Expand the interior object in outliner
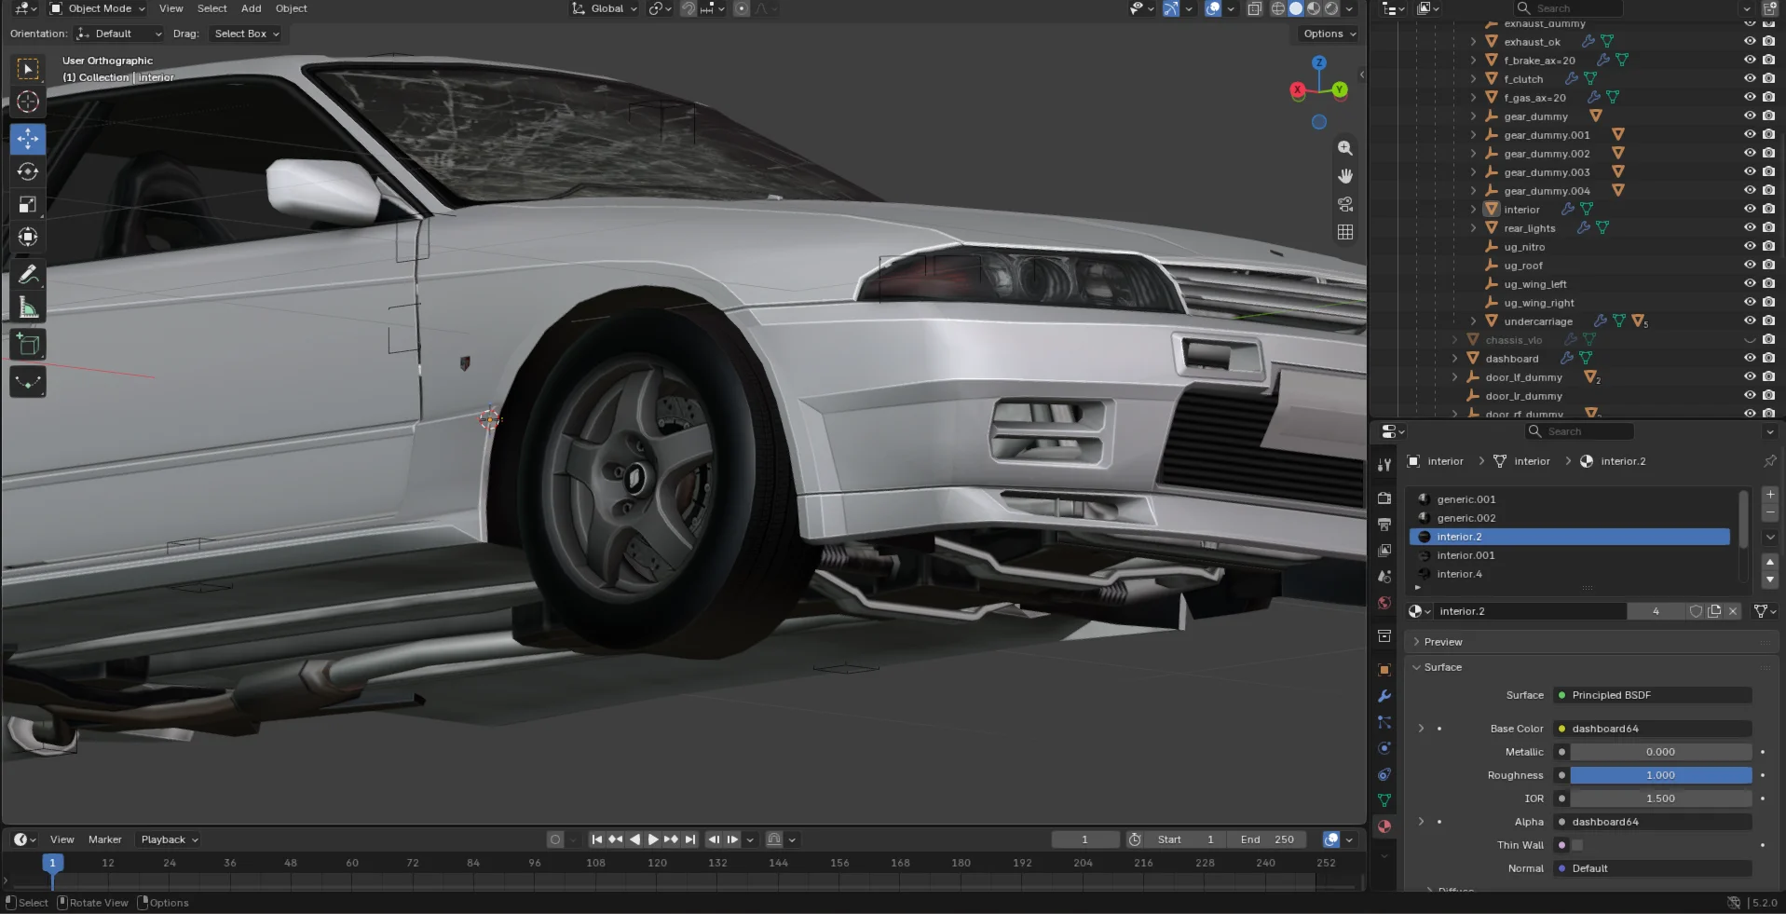The image size is (1786, 914). pyautogui.click(x=1473, y=210)
